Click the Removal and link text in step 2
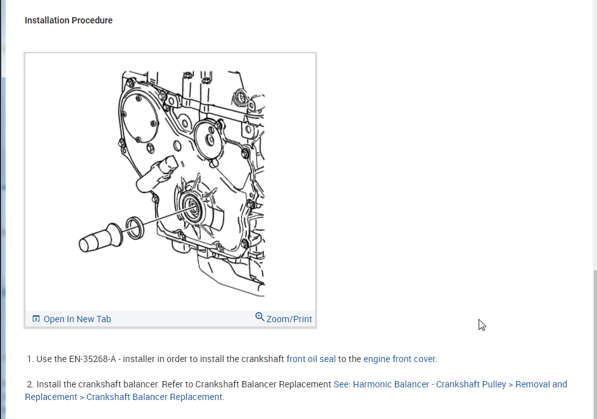 click(x=541, y=384)
